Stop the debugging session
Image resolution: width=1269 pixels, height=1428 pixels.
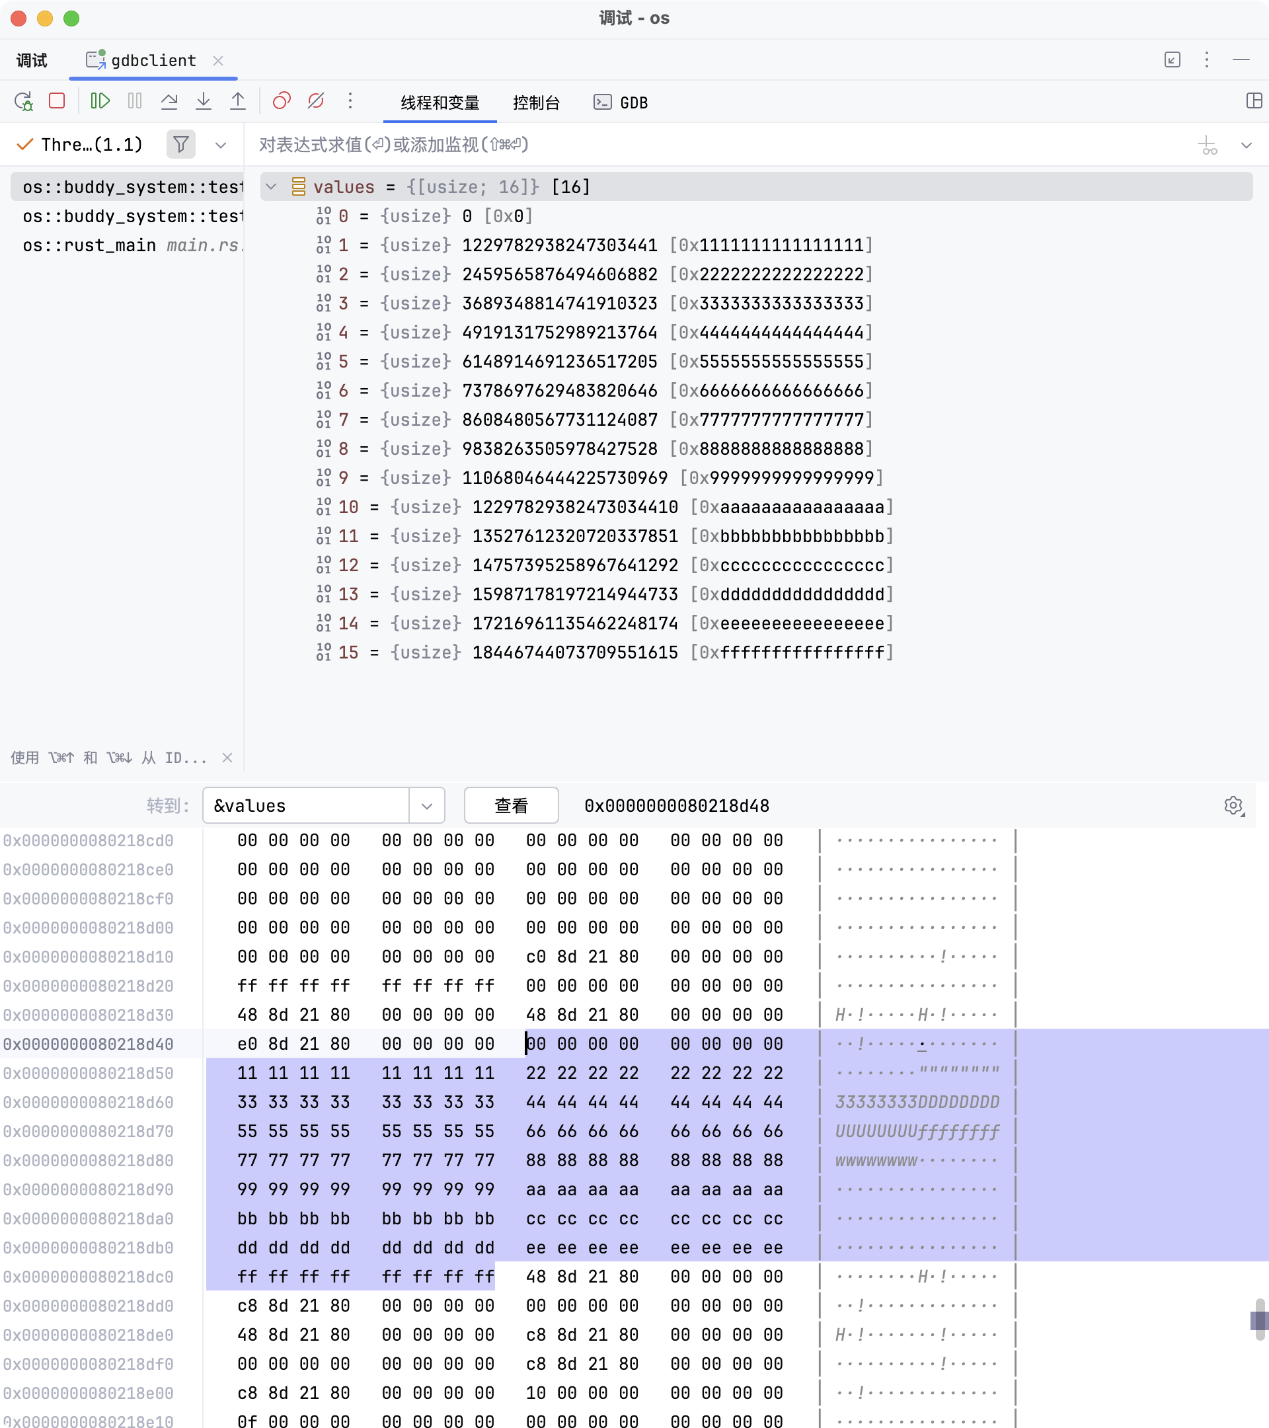[58, 102]
